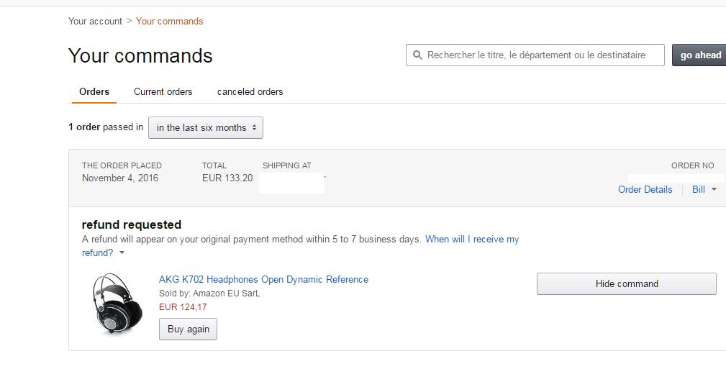Focus the order search input field

point(540,55)
